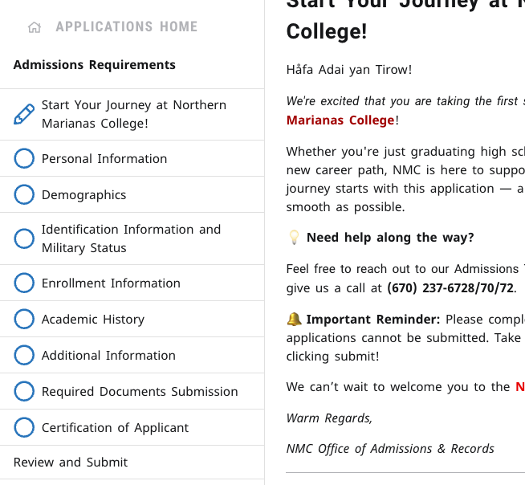Click the circle icon for Identification Information and Military Status
The height and width of the screenshot is (485, 525).
click(24, 238)
